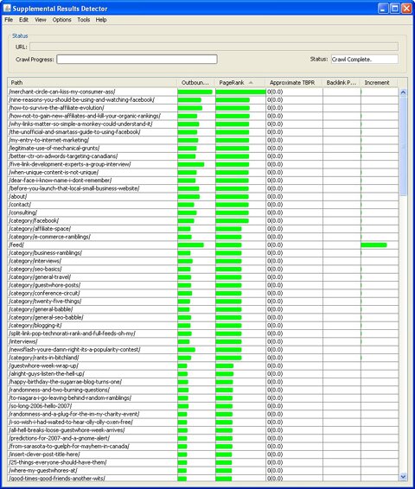Select the /consulting/ row
This screenshot has width=415, height=489.
(x=203, y=213)
